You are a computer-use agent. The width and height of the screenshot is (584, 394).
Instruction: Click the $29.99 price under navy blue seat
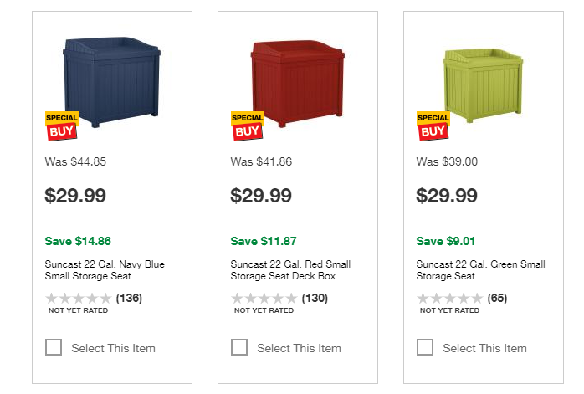coord(75,197)
